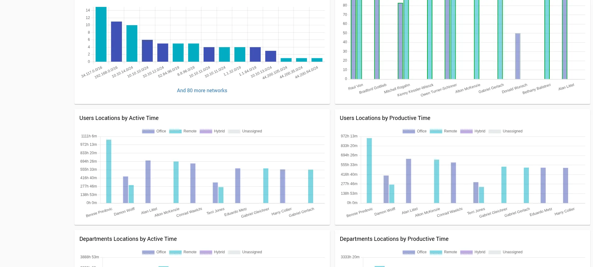Image resolution: width=593 pixels, height=267 pixels.
Task: Toggle Unassigned legend in Departments Locations by Active Time
Action: tap(245, 252)
